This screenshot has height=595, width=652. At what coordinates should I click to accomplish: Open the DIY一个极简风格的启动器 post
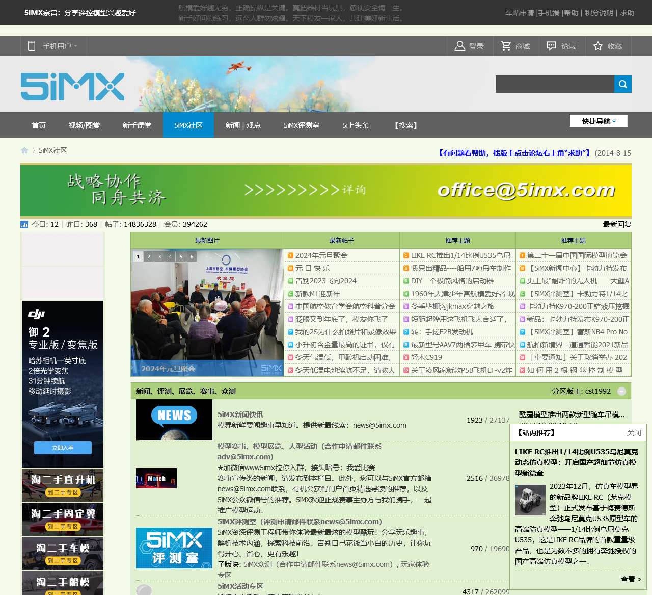point(452,281)
